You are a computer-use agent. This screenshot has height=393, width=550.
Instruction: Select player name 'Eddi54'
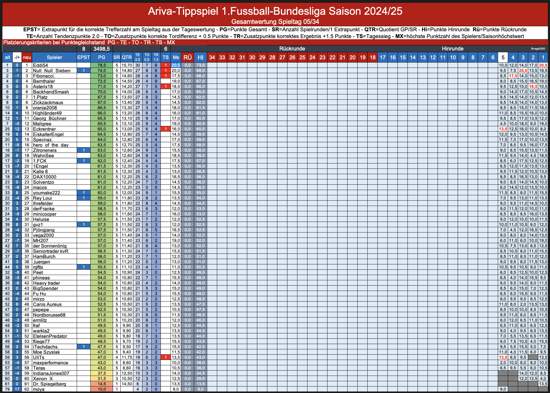[40, 65]
